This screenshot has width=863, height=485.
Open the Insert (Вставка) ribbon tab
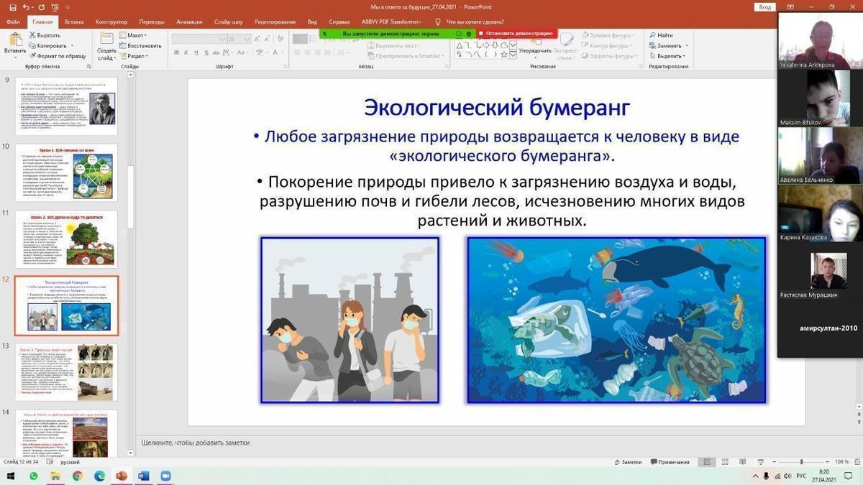point(74,22)
